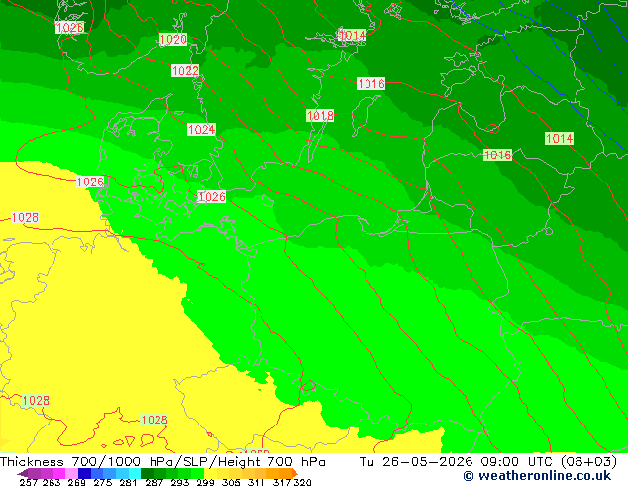Click the 1022 isobar label

click(185, 71)
